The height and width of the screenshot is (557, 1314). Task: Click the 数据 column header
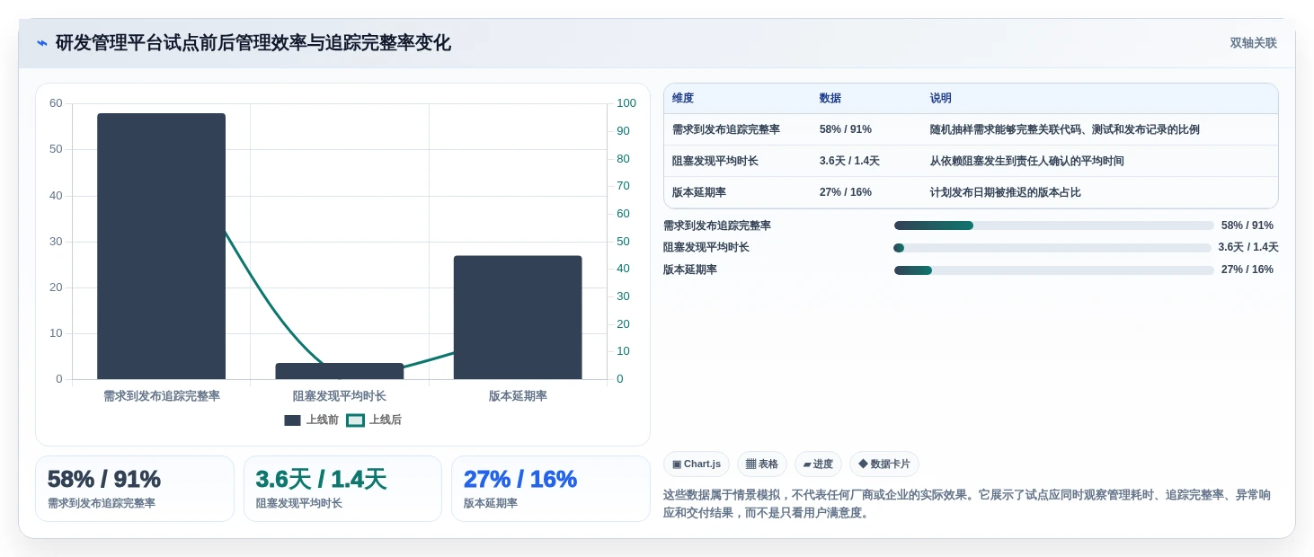tap(830, 99)
